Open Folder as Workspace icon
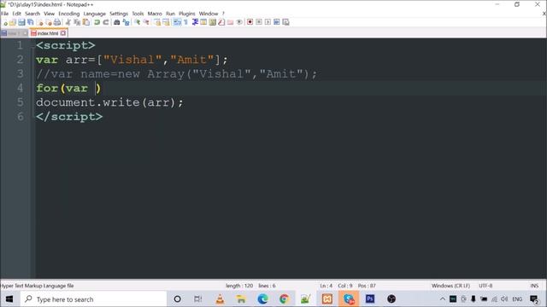The width and height of the screenshot is (547, 307). pos(230,22)
